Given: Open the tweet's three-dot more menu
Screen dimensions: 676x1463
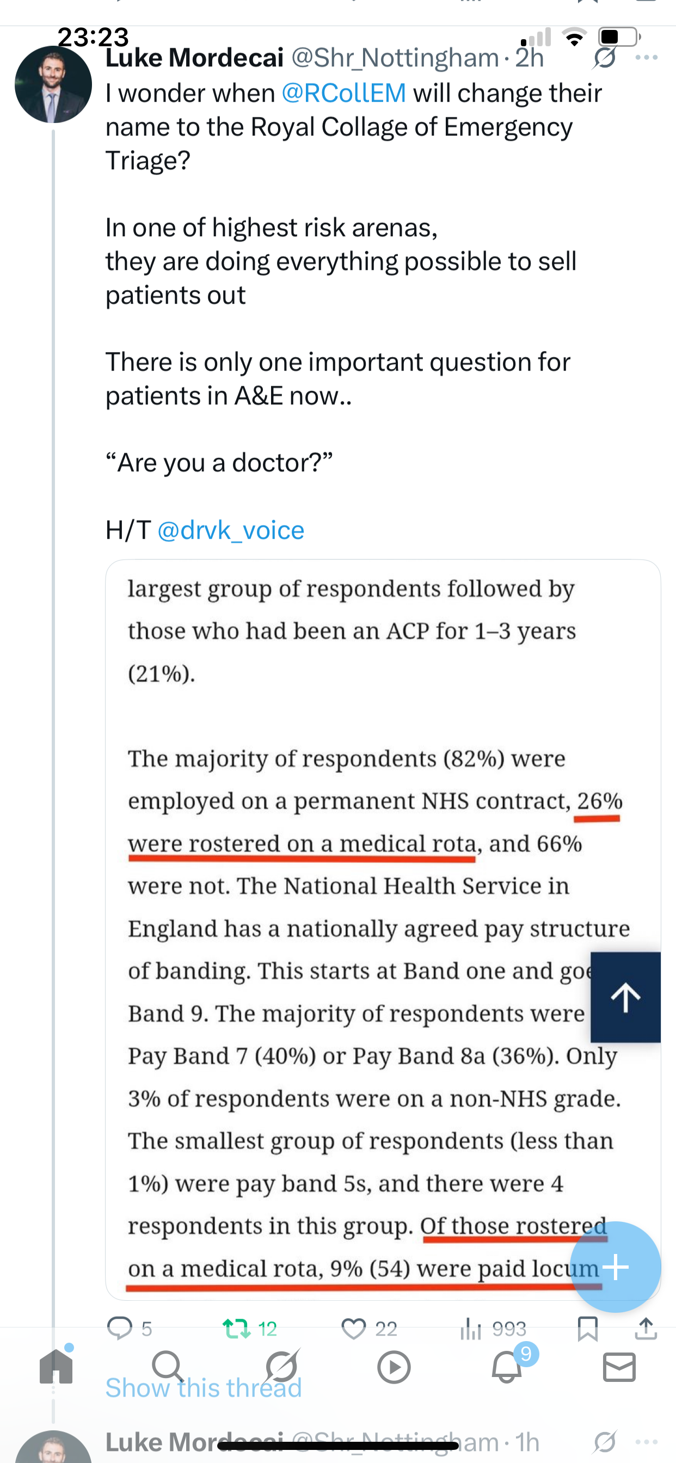Looking at the screenshot, I should (647, 57).
